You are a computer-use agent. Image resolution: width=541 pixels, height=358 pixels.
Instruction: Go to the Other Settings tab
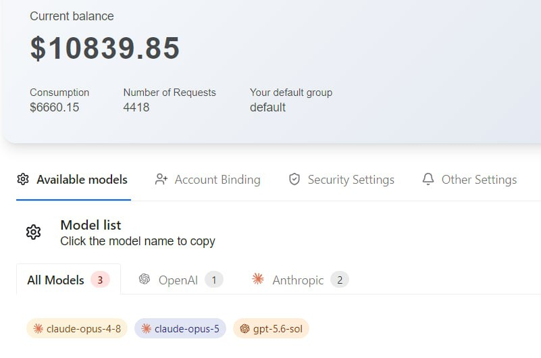click(469, 180)
